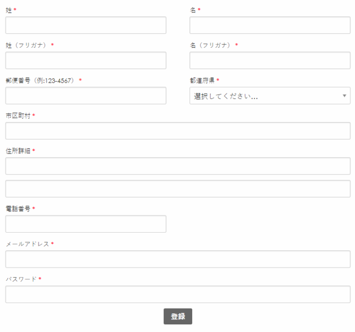Click the メールアドレス label text
355x332 pixels.
point(27,244)
